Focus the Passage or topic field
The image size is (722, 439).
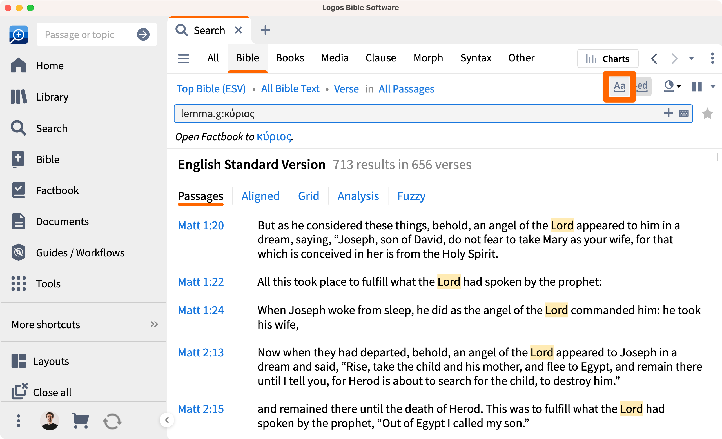[97, 35]
